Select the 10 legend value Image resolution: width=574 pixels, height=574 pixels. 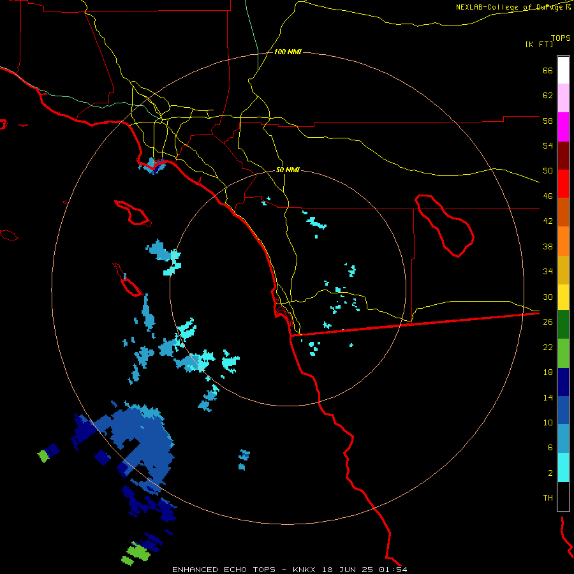(548, 422)
